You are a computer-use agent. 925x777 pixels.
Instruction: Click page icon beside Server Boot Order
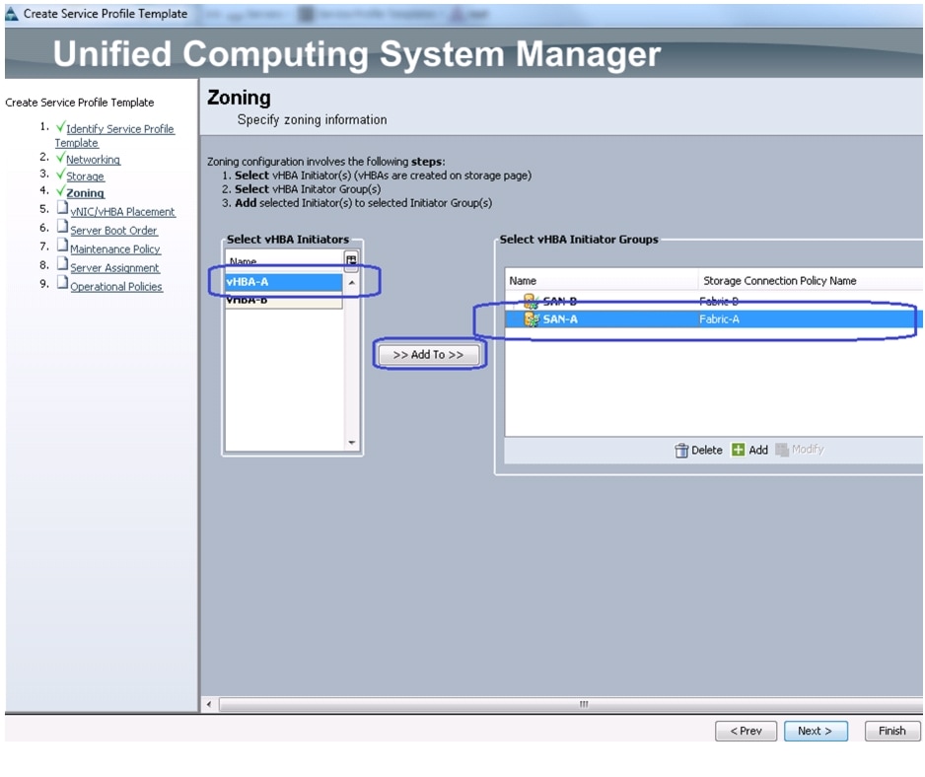pos(62,226)
